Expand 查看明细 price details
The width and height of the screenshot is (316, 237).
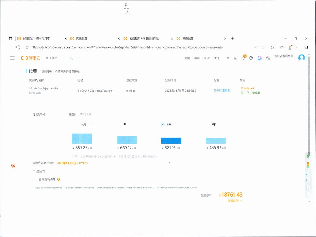click(x=235, y=201)
